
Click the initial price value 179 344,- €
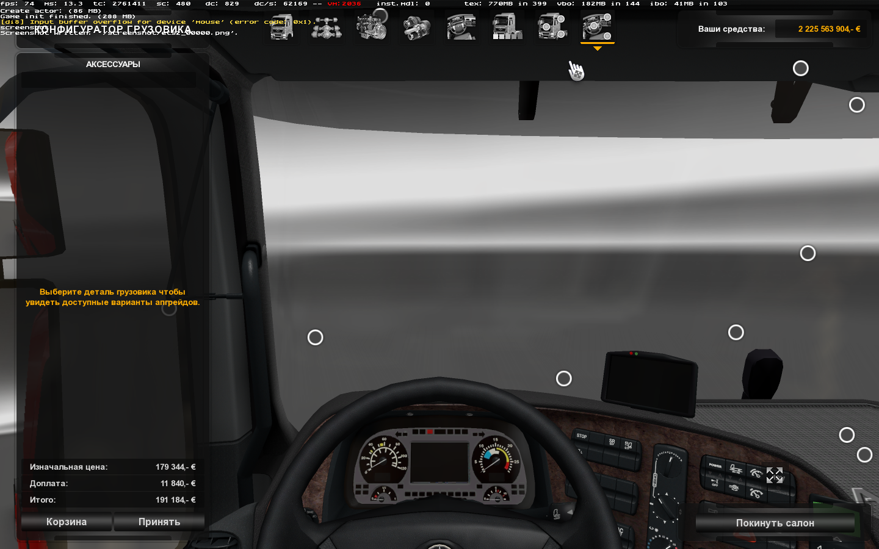175,467
